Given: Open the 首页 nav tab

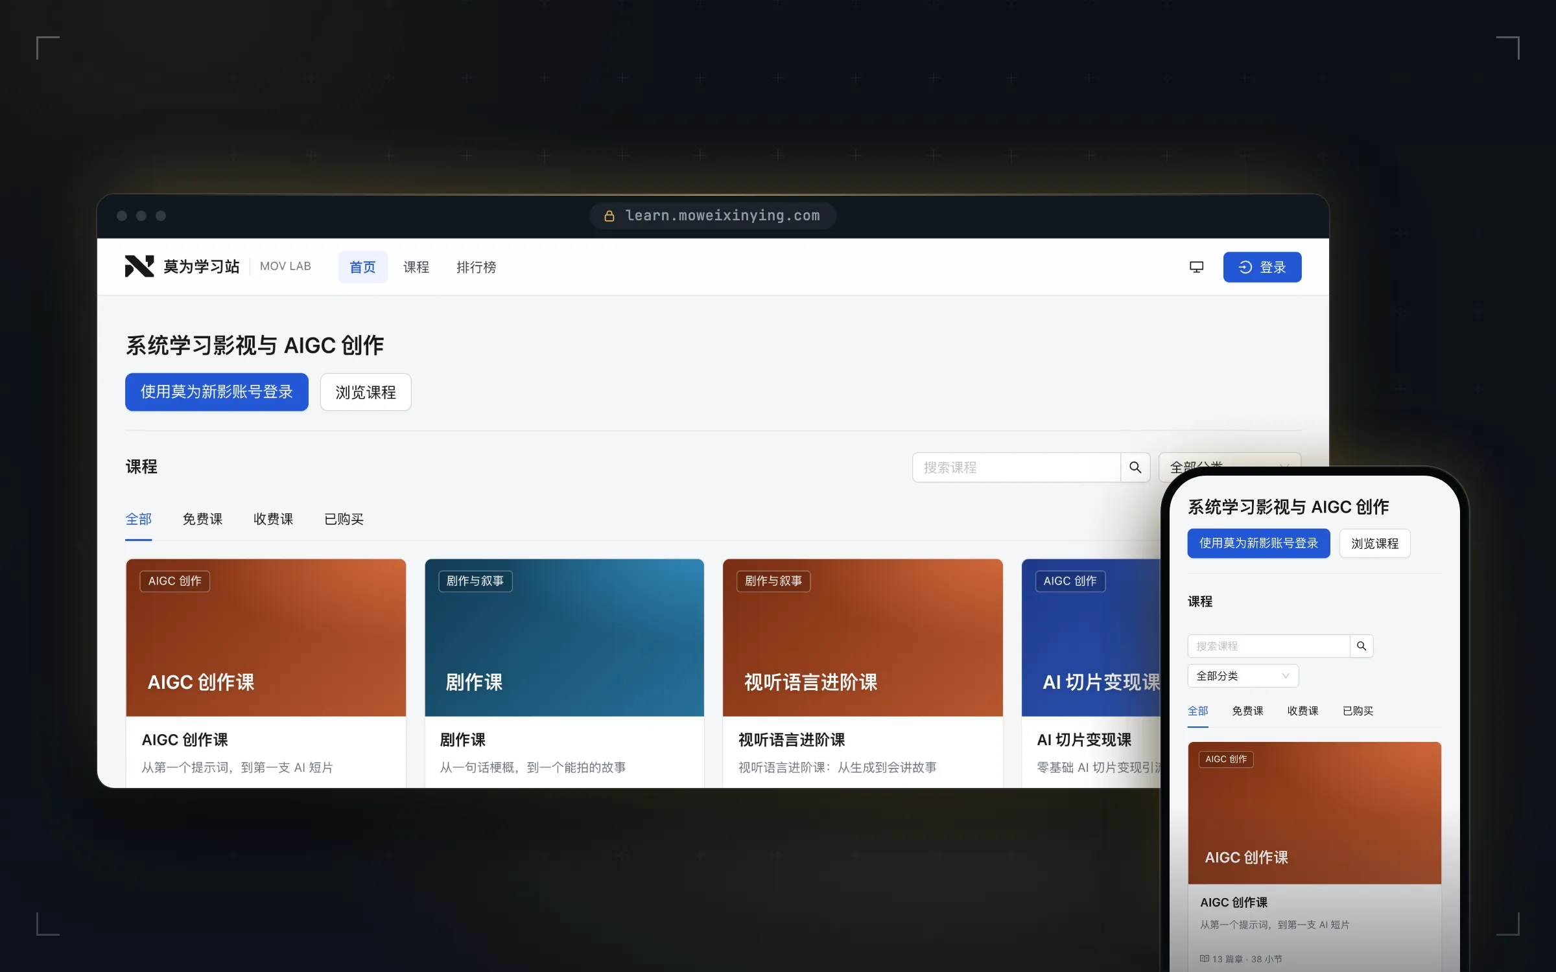Looking at the screenshot, I should (x=362, y=267).
